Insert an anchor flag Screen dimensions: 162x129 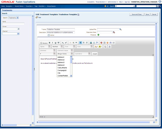[97, 43]
